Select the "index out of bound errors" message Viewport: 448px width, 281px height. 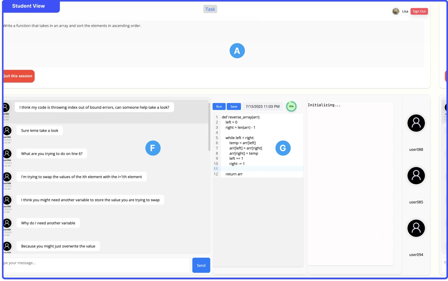[94, 107]
